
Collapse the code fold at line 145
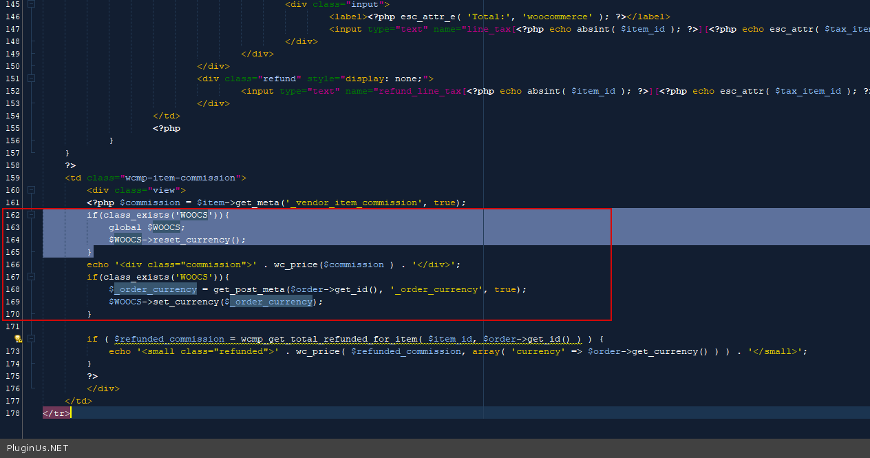click(31, 4)
